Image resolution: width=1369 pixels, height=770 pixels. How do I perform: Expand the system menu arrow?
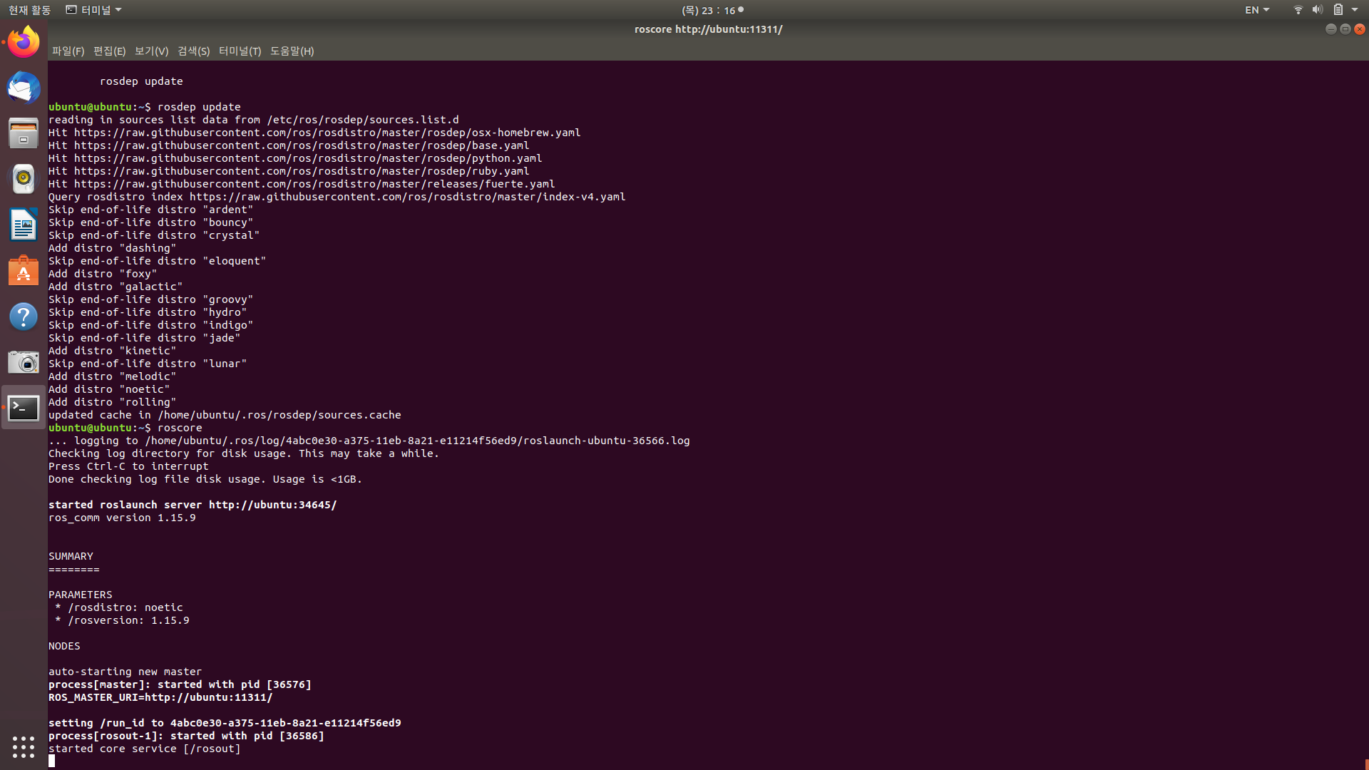tap(1355, 10)
